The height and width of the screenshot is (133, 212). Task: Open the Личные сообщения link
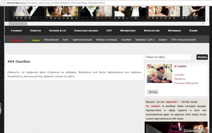tap(186, 83)
